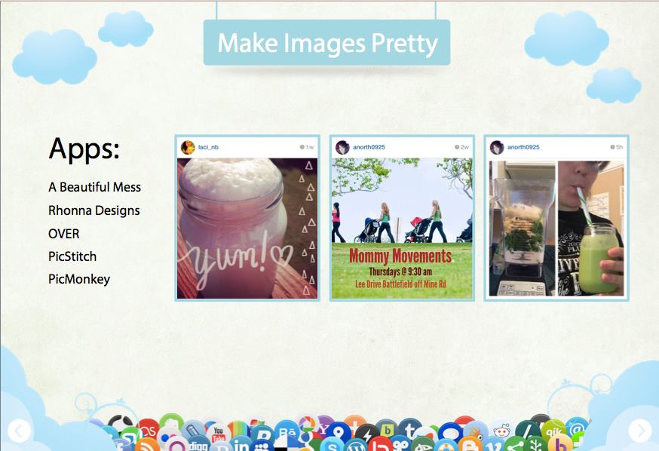
Task: Click the 'PicMonkey' app name text
Action: [79, 279]
